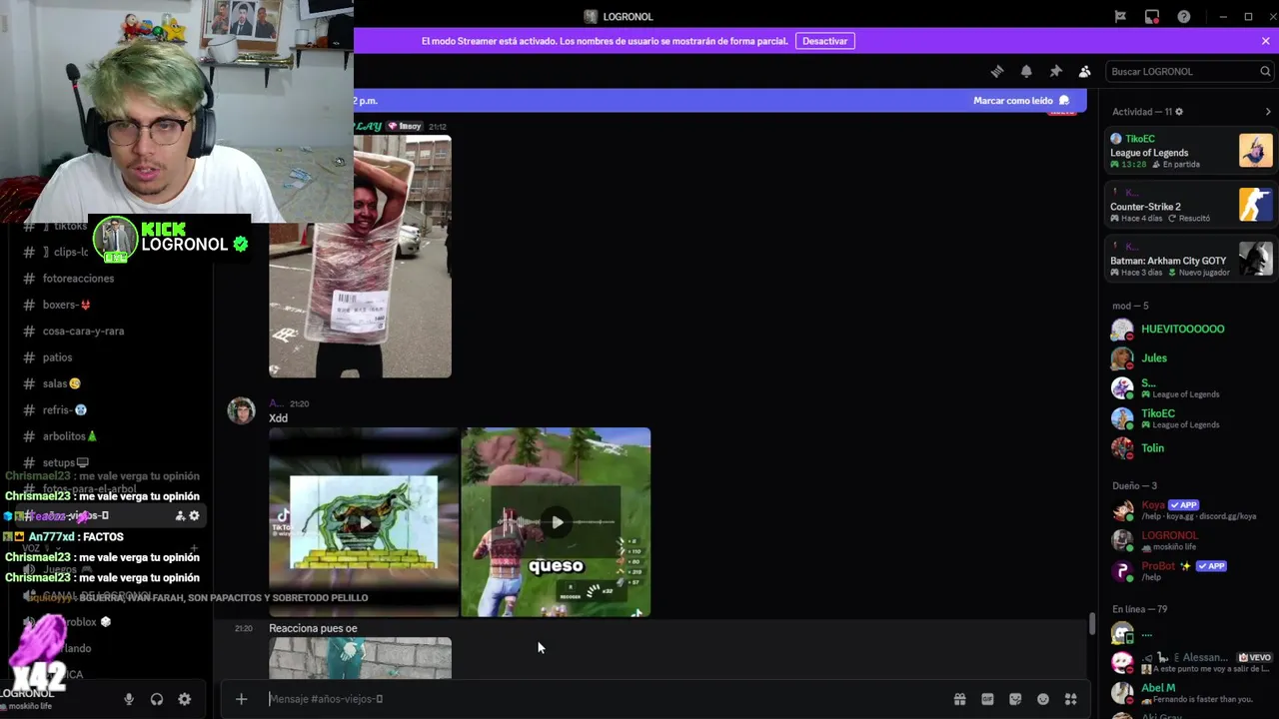Click Counter-Strike 2 game thumbnail

point(1256,204)
